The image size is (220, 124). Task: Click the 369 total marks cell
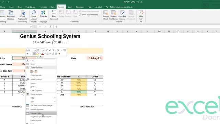[62, 95]
